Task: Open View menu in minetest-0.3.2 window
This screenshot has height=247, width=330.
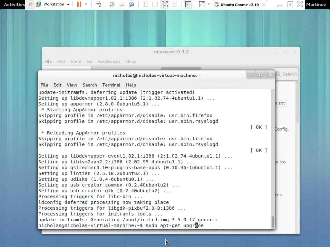Action: [x=76, y=61]
